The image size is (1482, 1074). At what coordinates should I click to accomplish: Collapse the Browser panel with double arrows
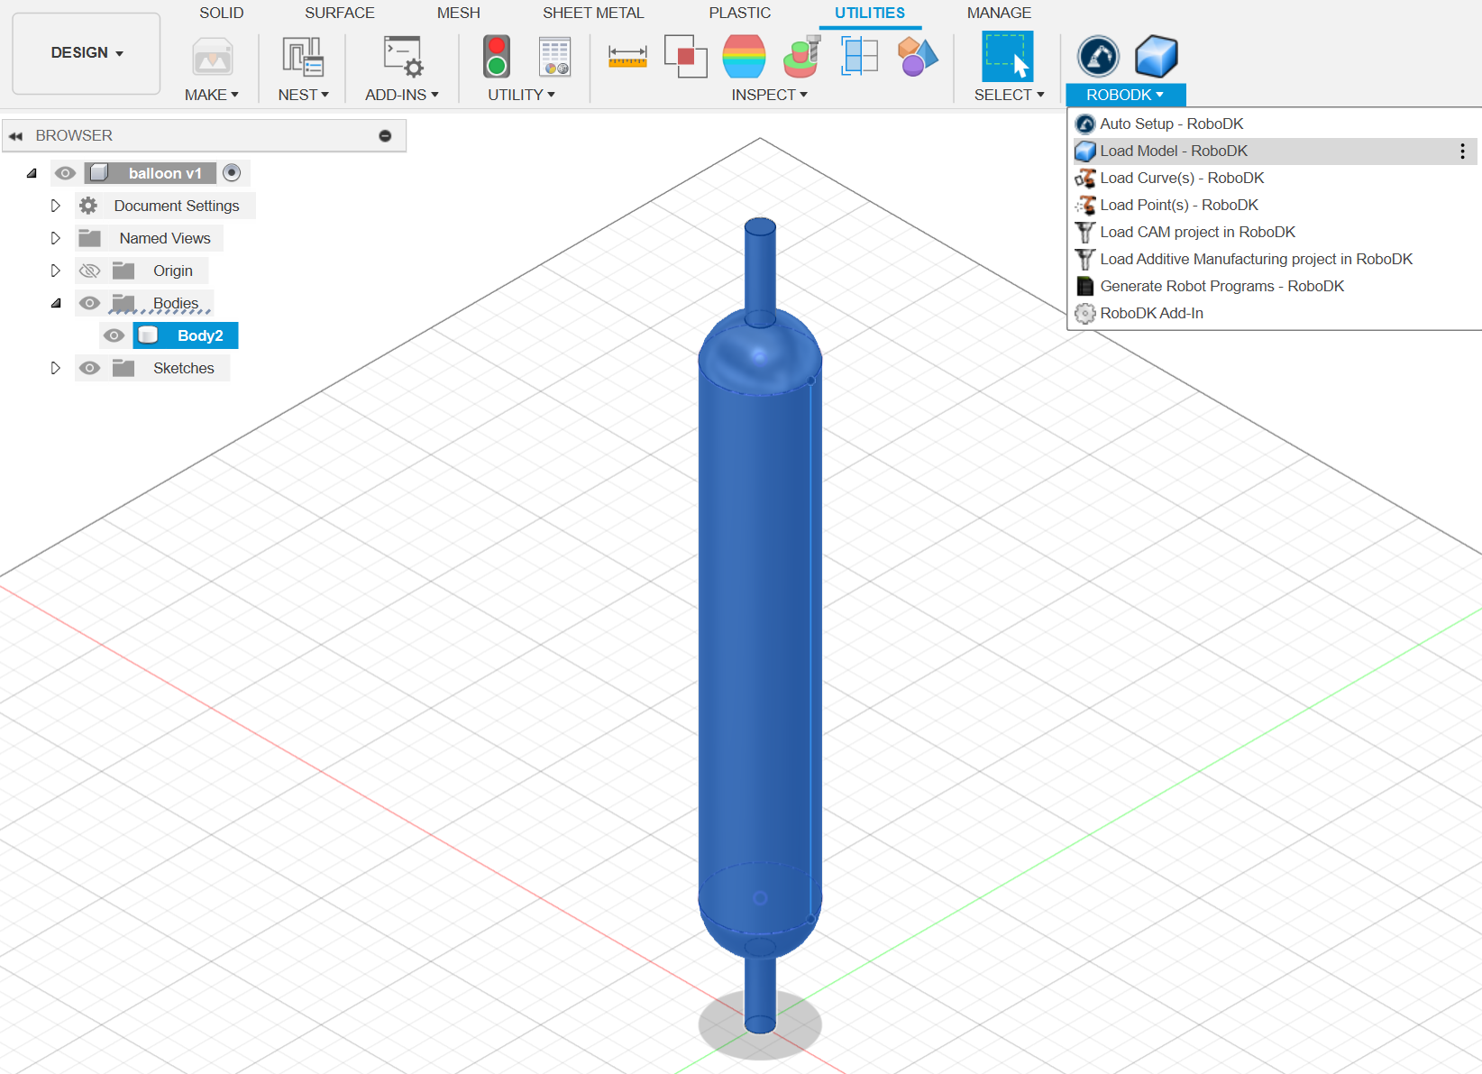(15, 136)
